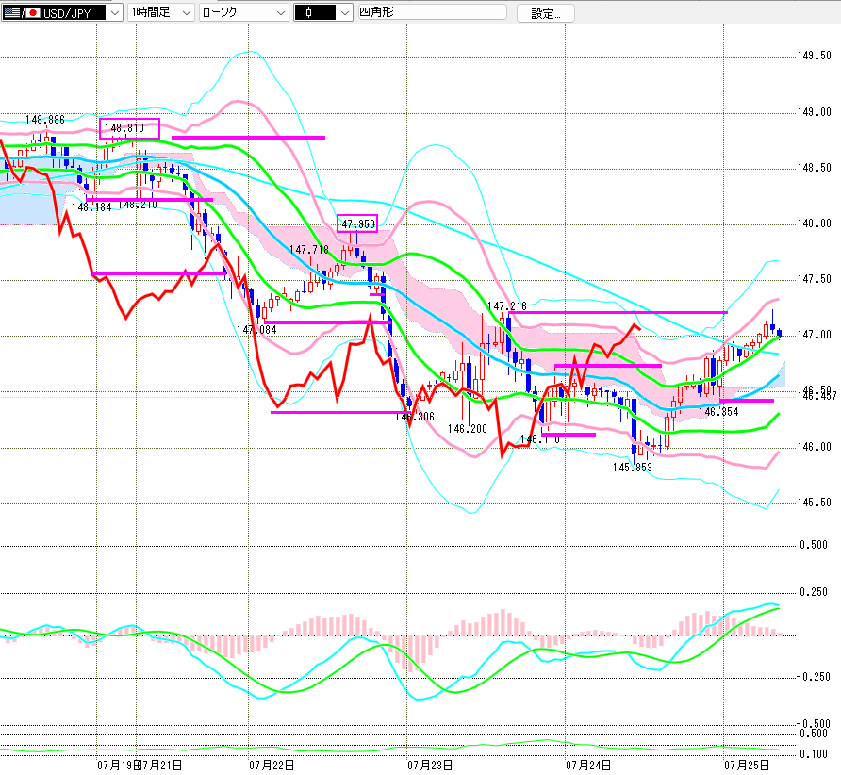Click the 0.250 MACD axis label

[x=814, y=592]
